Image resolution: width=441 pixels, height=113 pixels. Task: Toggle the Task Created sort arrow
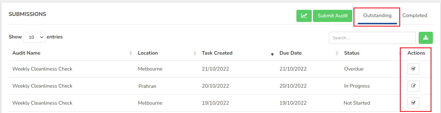coord(272,54)
